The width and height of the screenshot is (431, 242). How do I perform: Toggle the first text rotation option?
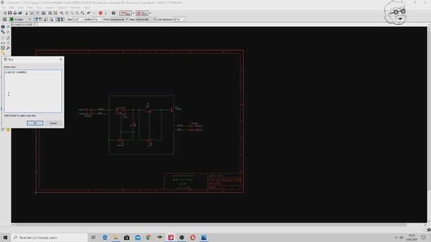click(x=36, y=19)
